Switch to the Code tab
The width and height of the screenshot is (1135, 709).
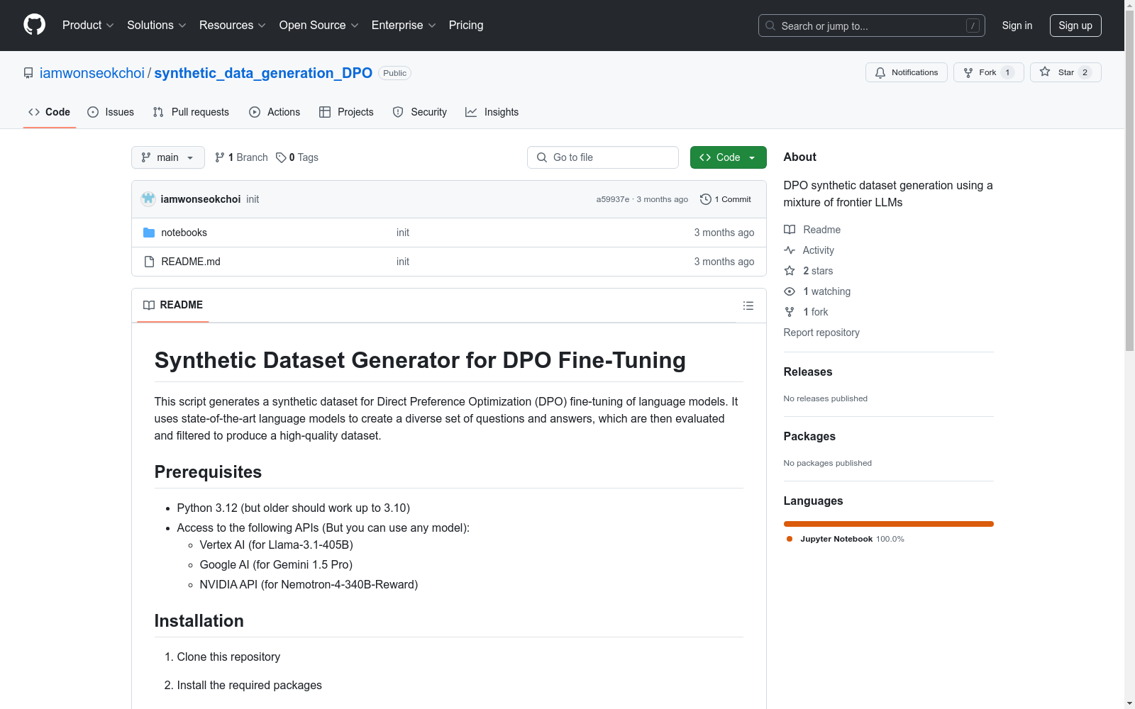[x=50, y=112]
